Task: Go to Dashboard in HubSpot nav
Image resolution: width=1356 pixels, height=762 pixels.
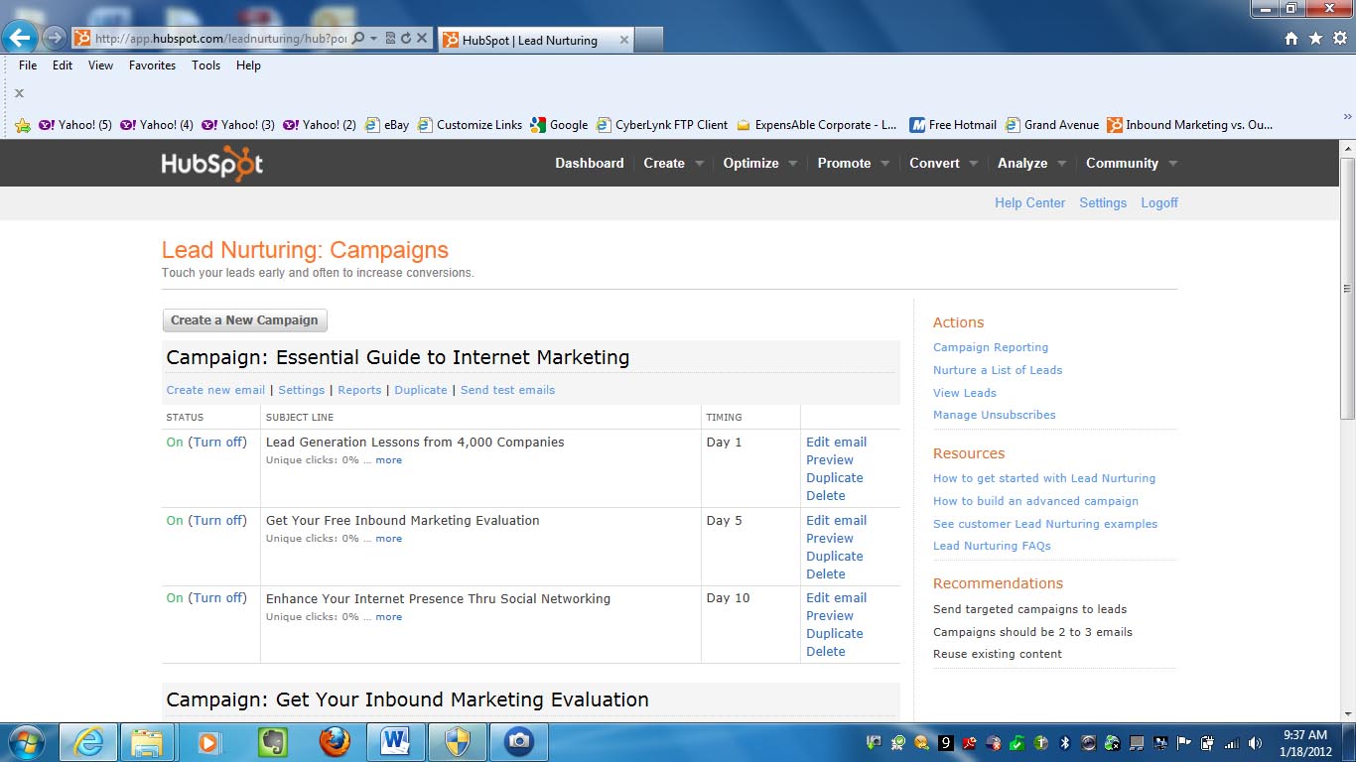Action: (590, 164)
